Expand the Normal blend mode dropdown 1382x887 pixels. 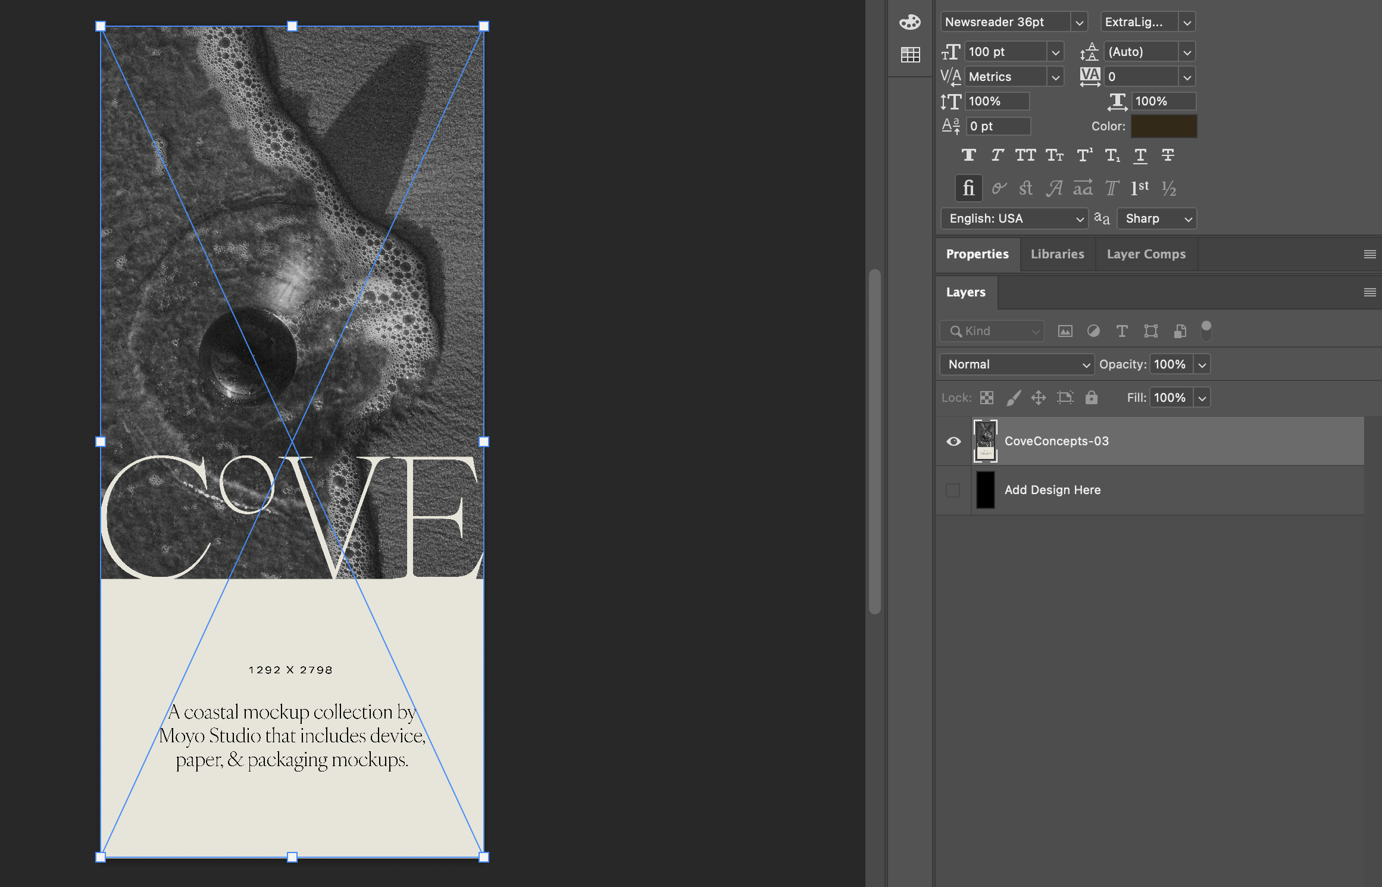(1016, 364)
